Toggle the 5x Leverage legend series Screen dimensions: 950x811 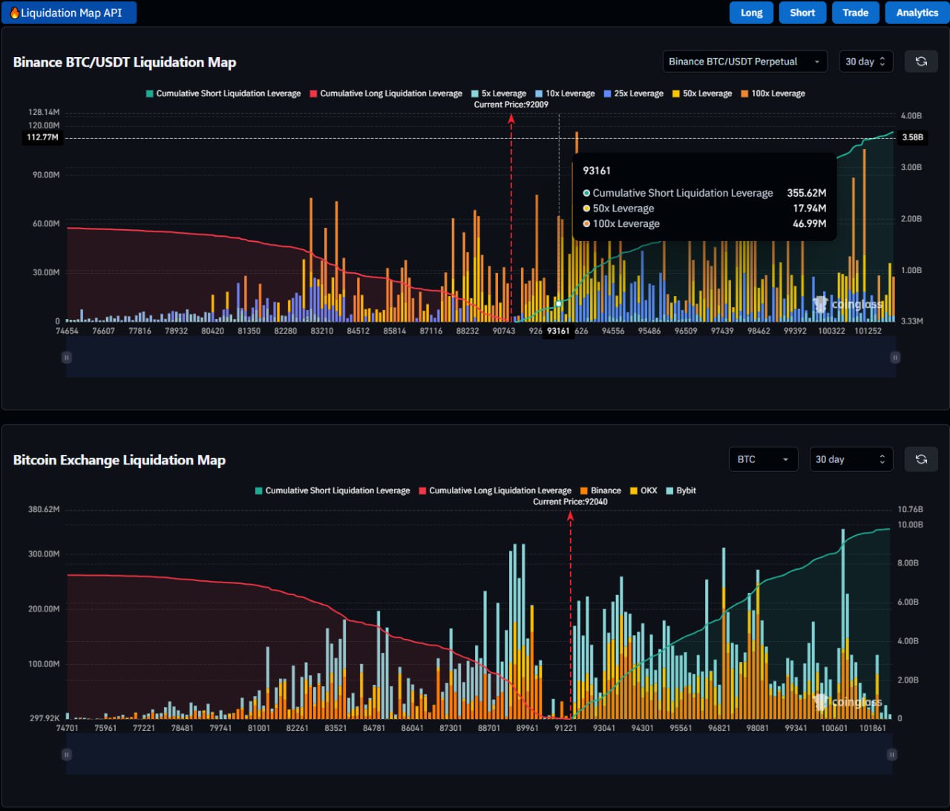point(499,93)
